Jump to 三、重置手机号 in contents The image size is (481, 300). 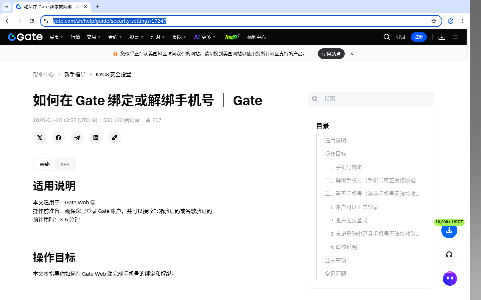tap(372, 194)
